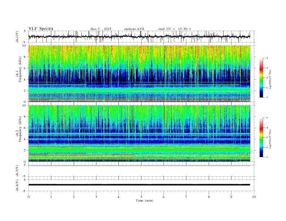Click the "station=ATH" header label
This screenshot has width=286, height=221.
pos(134,29)
